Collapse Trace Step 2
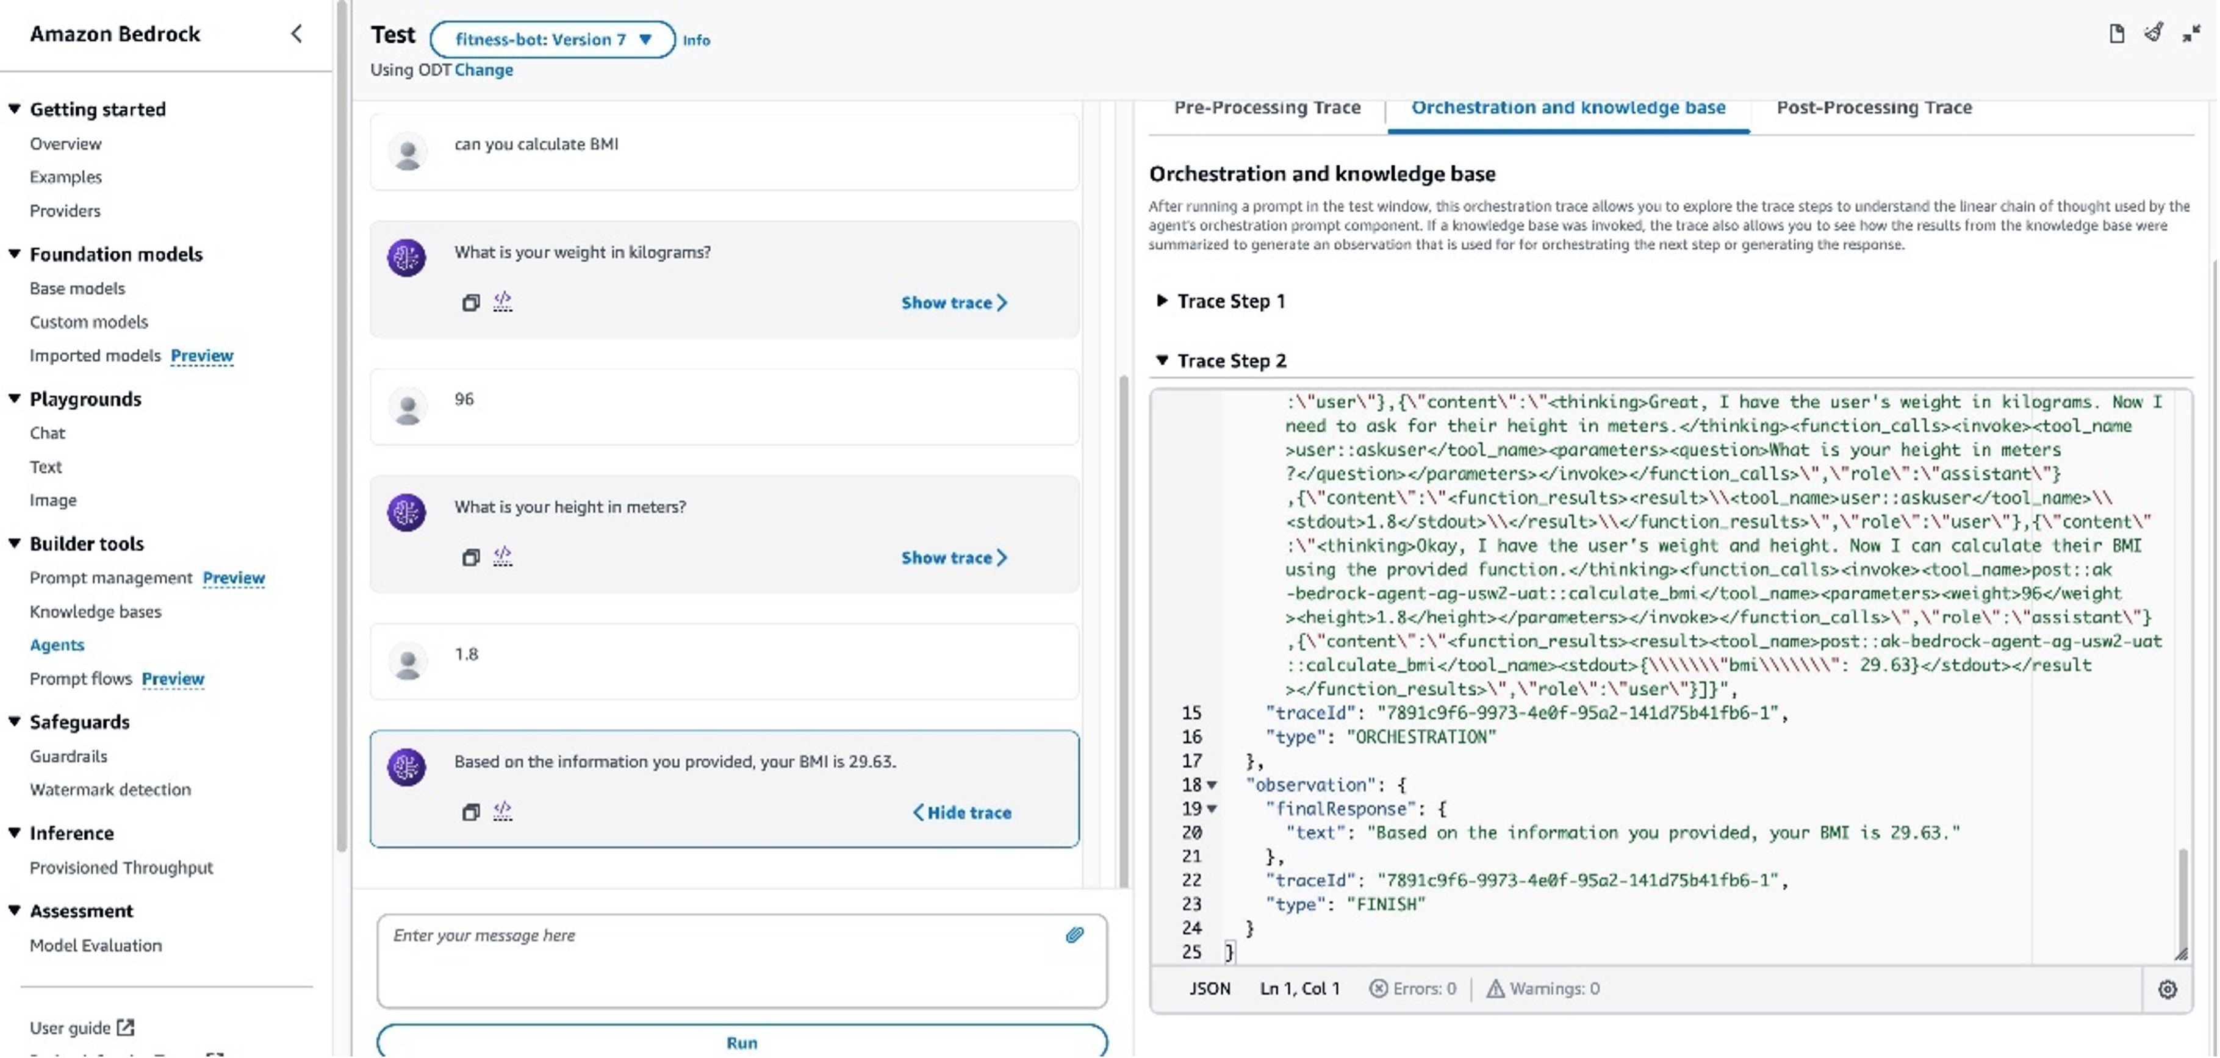The image size is (2220, 1058). click(1162, 360)
